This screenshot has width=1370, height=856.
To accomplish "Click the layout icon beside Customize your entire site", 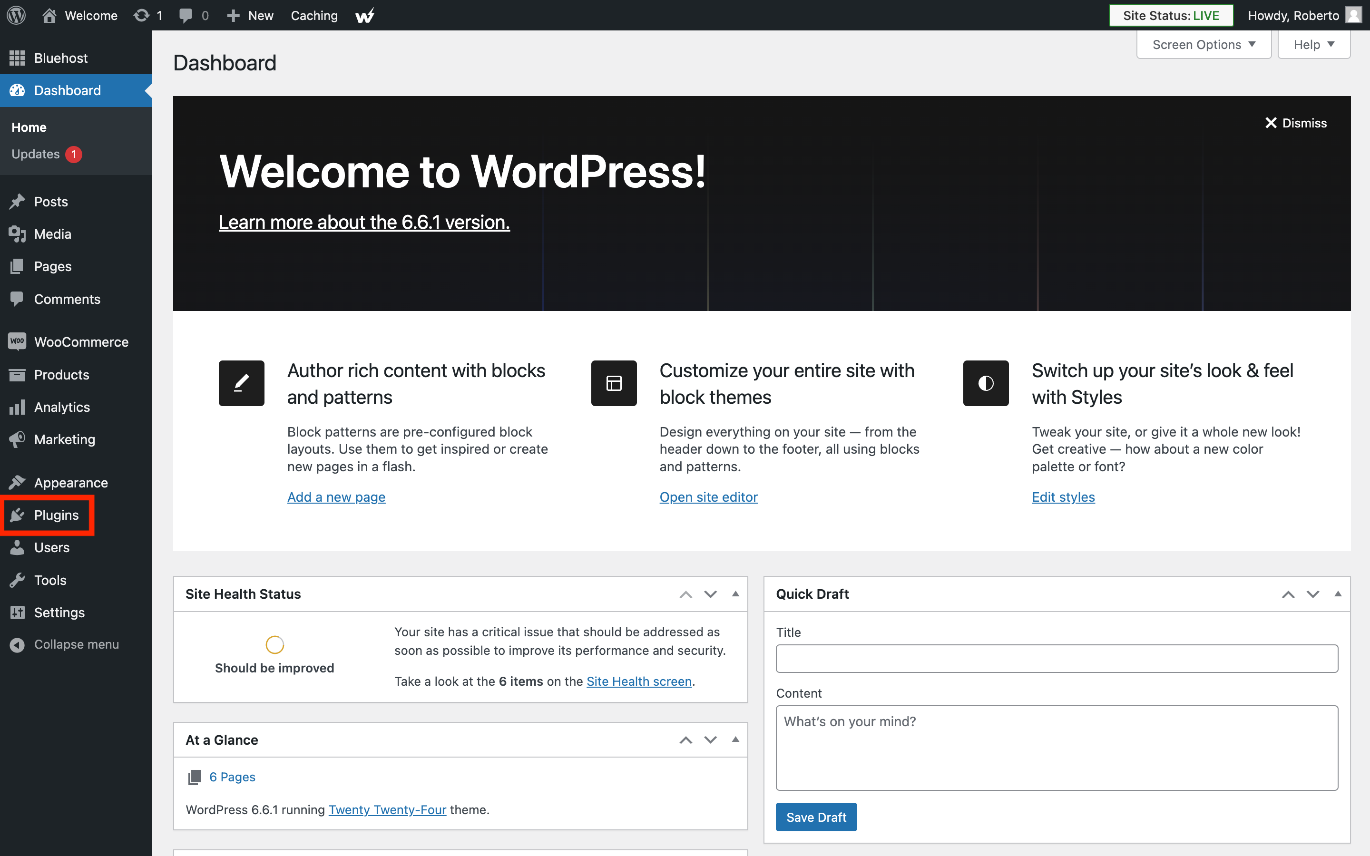I will pyautogui.click(x=614, y=383).
